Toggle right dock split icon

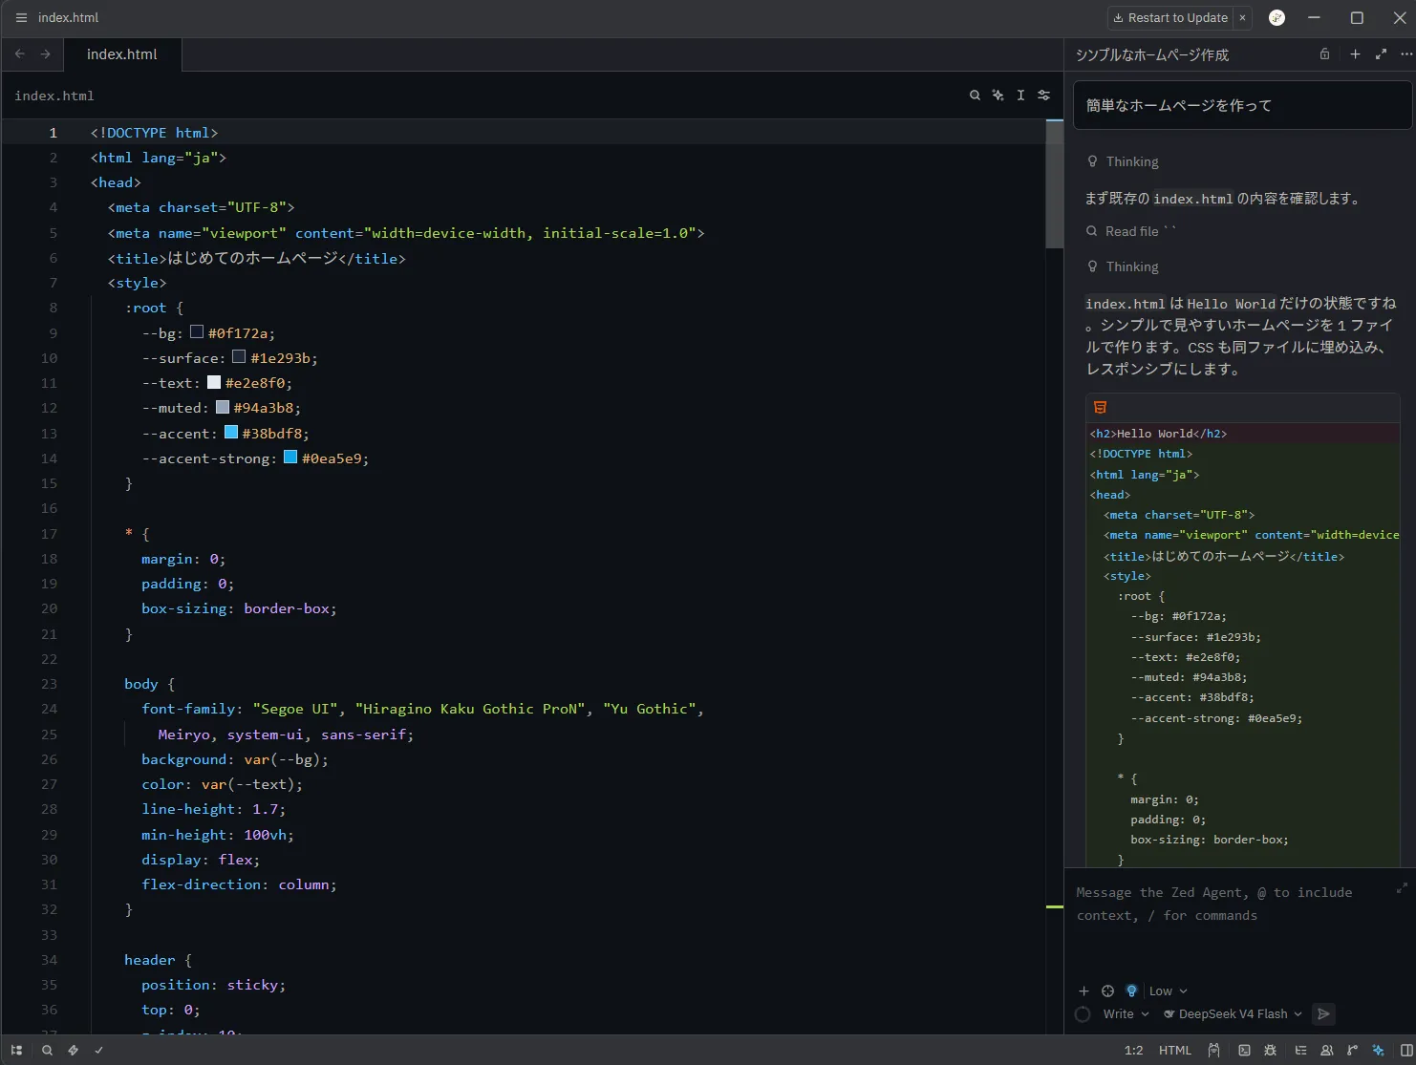point(1405,1050)
